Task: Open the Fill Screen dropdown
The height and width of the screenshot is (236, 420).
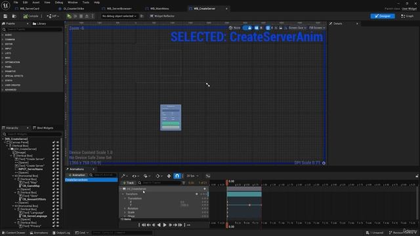Action: [x=317, y=28]
